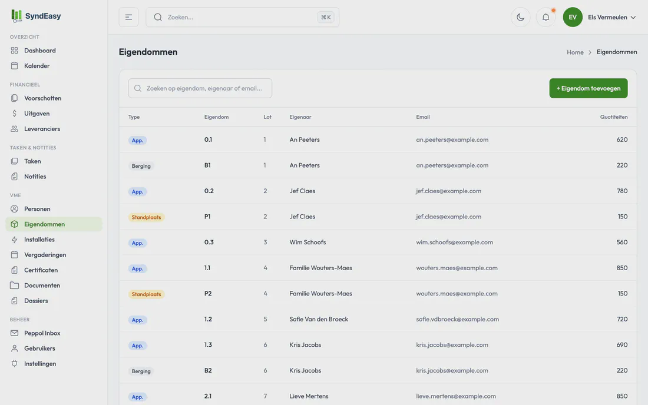The height and width of the screenshot is (405, 648).
Task: Open the Dashboard grid icon
Action: click(15, 51)
